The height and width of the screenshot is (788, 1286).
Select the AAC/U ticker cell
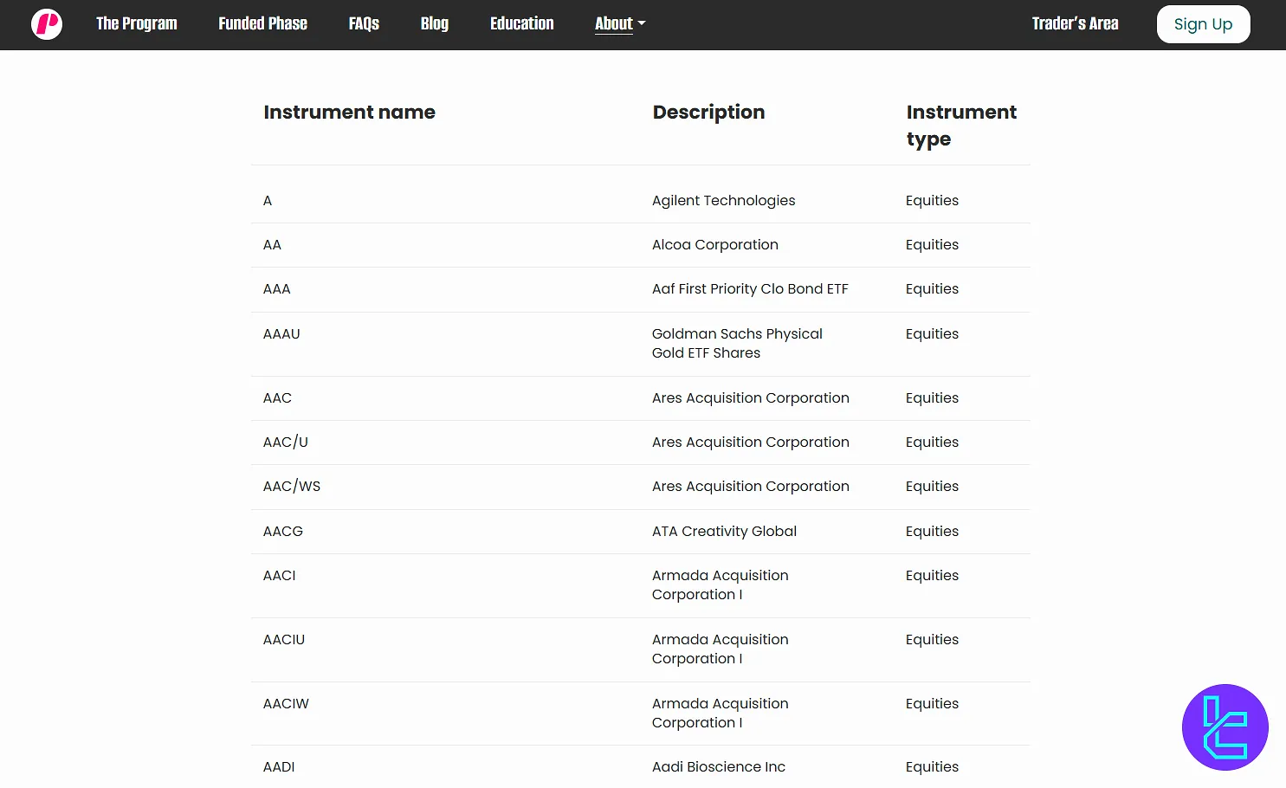(x=285, y=442)
